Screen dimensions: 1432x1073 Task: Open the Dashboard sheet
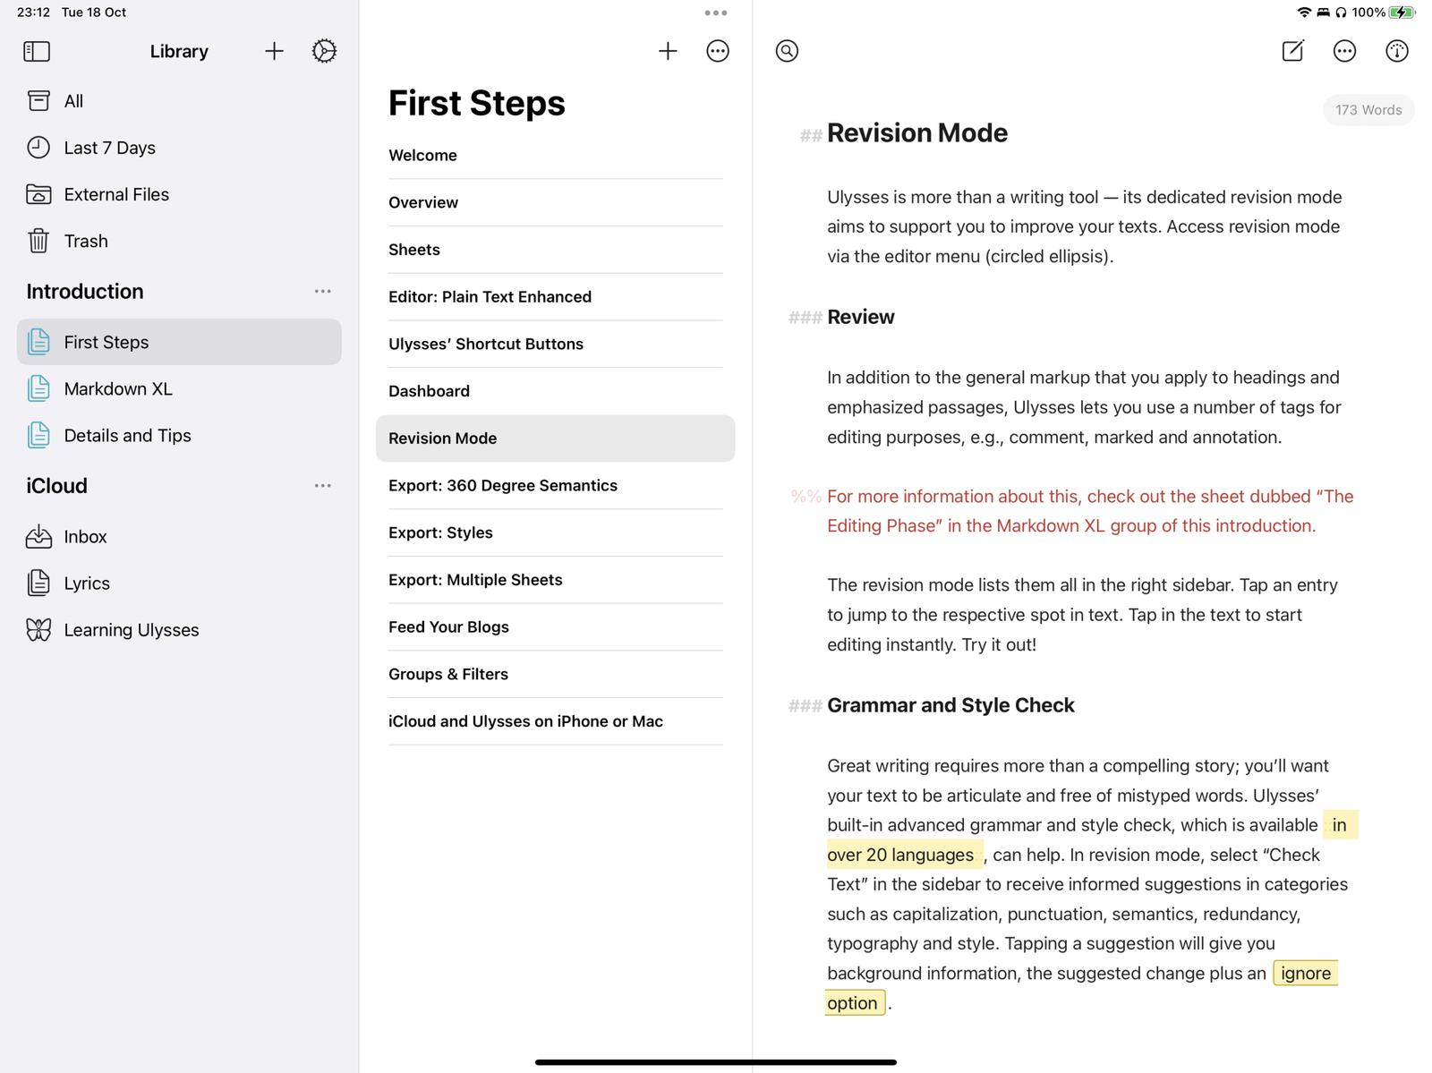[x=556, y=391]
